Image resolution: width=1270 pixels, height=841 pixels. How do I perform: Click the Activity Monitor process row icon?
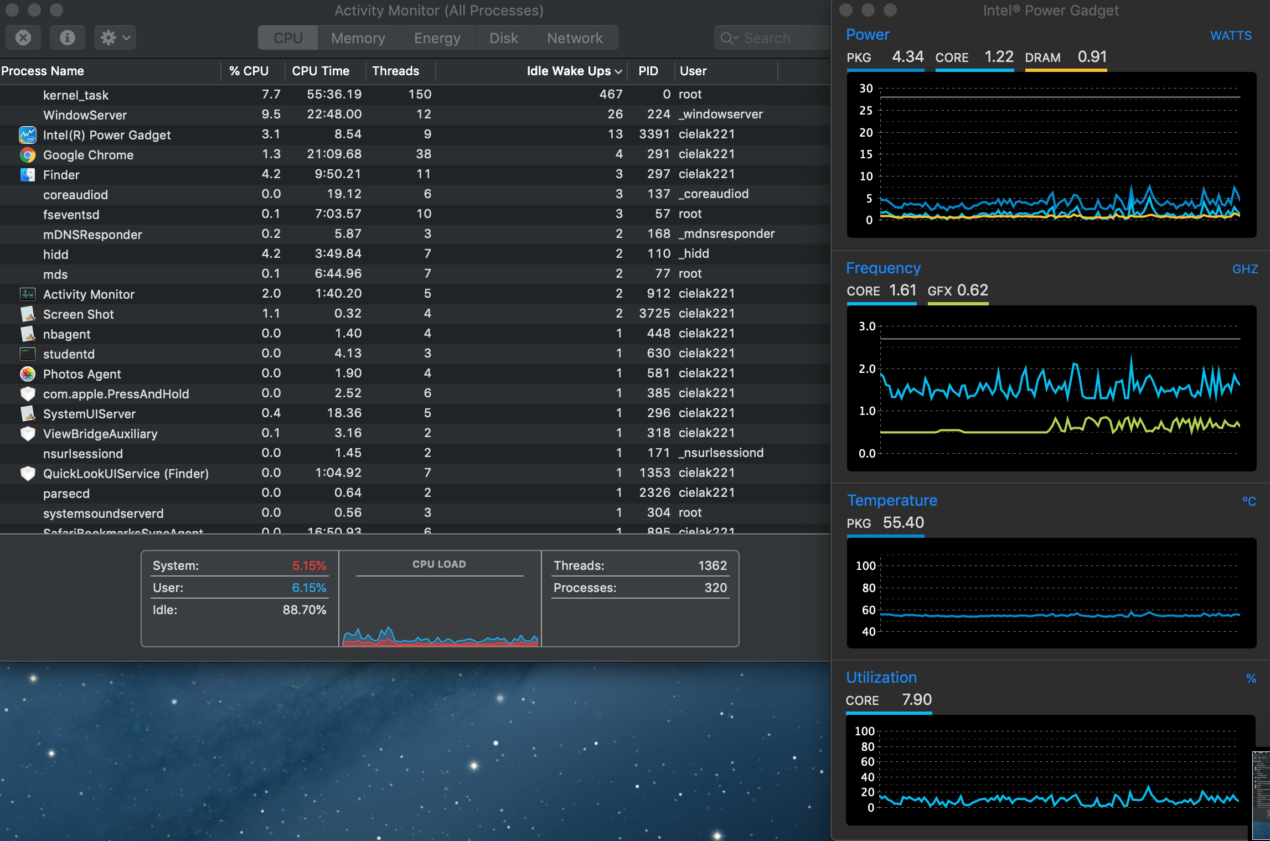28,294
